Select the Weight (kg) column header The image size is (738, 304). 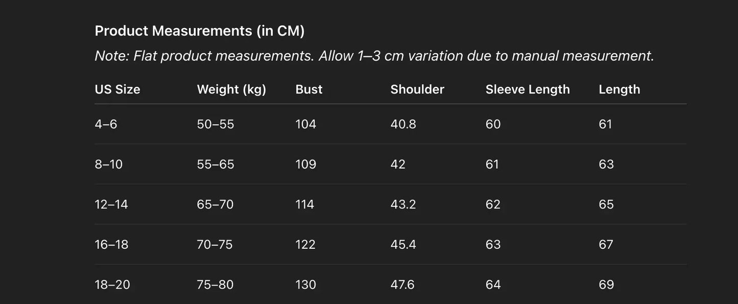pyautogui.click(x=231, y=89)
